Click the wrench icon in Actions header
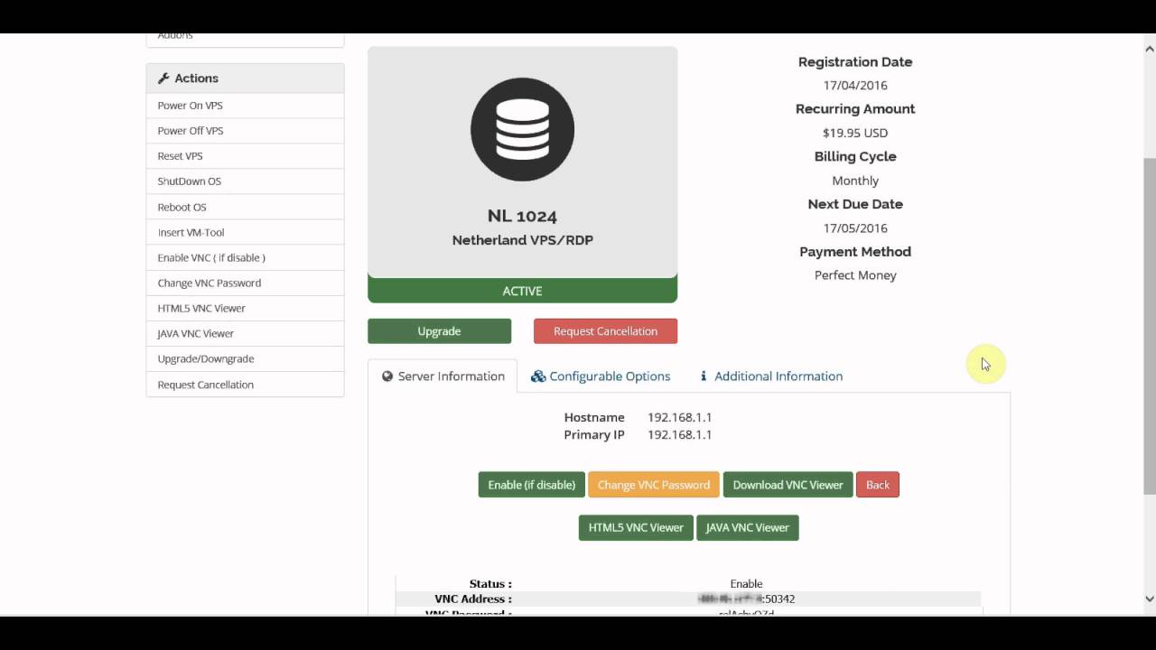This screenshot has width=1156, height=650. [x=163, y=79]
